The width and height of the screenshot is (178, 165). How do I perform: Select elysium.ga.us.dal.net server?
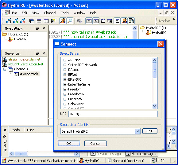24,59
